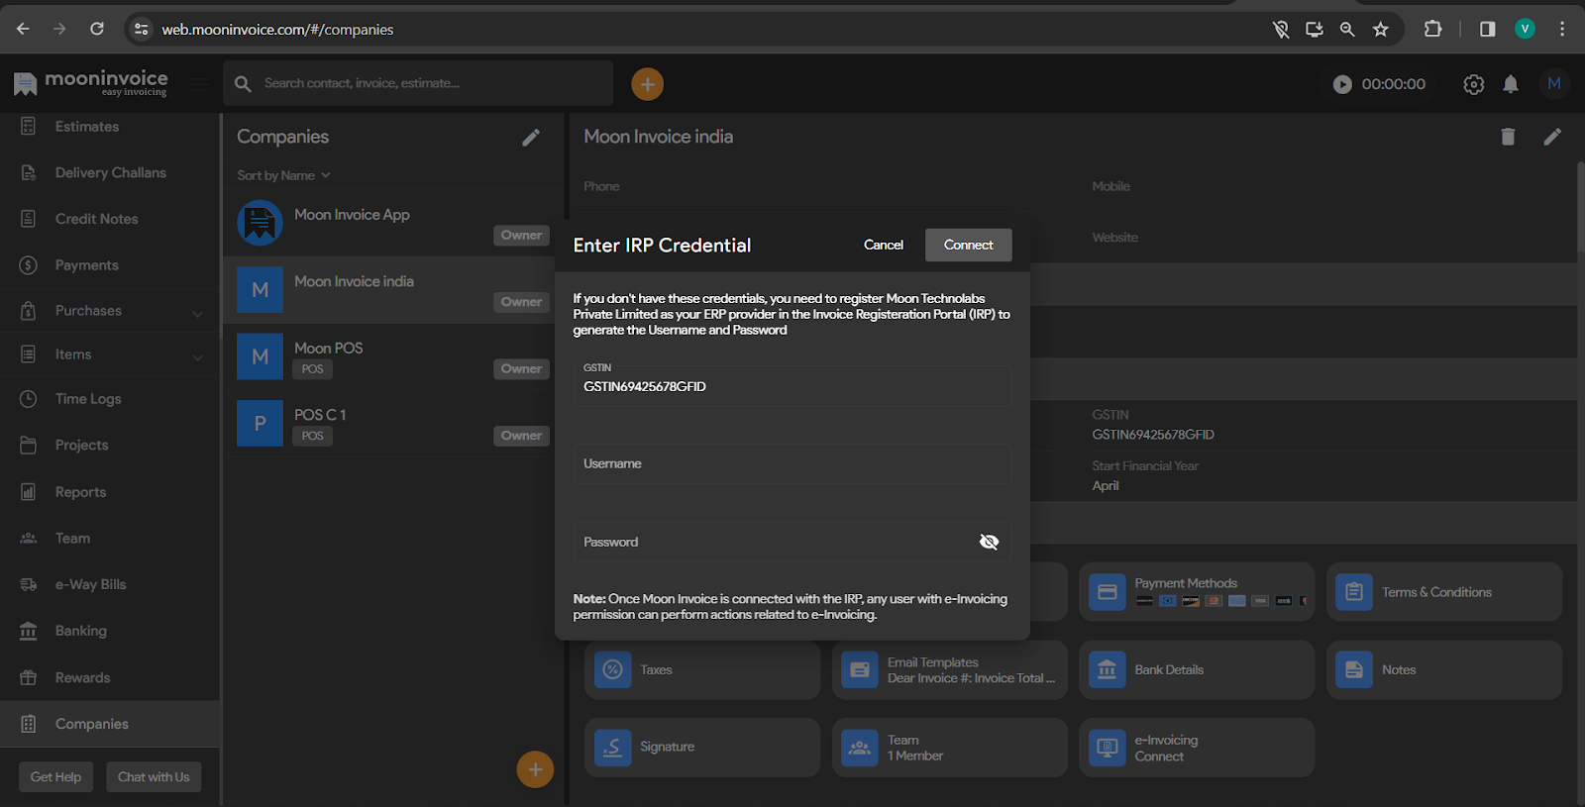Click the Team sidebar icon
This screenshot has width=1585, height=807.
[29, 539]
